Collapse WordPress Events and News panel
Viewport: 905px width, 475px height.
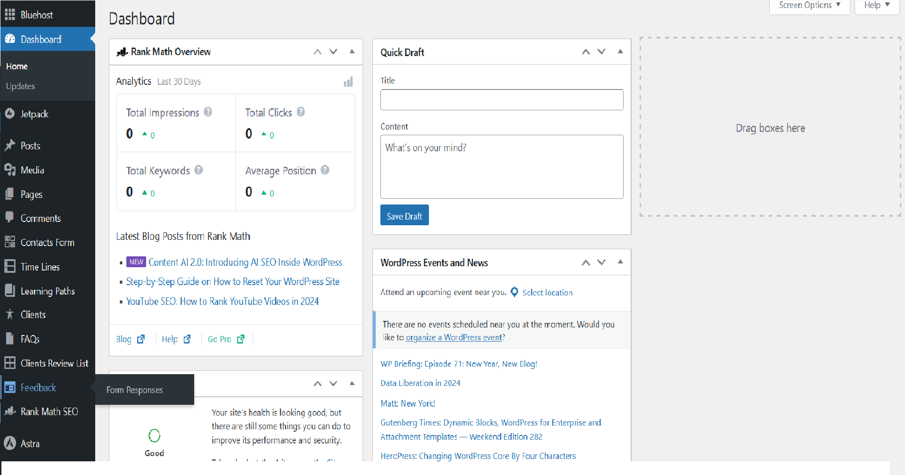coord(620,262)
